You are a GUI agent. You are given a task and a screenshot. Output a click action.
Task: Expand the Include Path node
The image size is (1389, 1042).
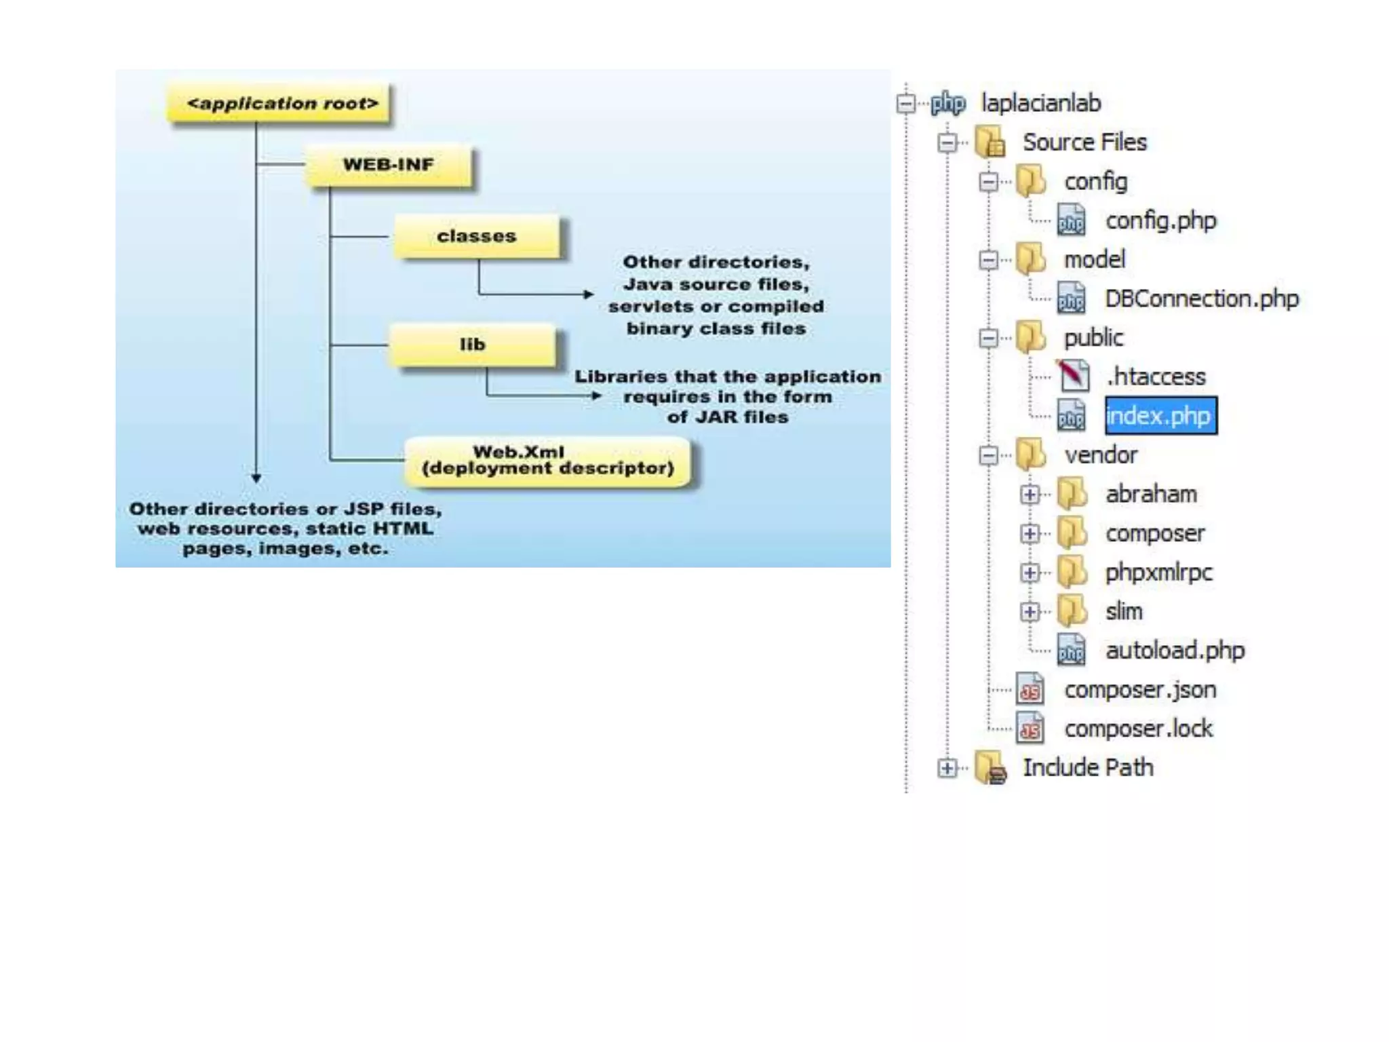(947, 768)
